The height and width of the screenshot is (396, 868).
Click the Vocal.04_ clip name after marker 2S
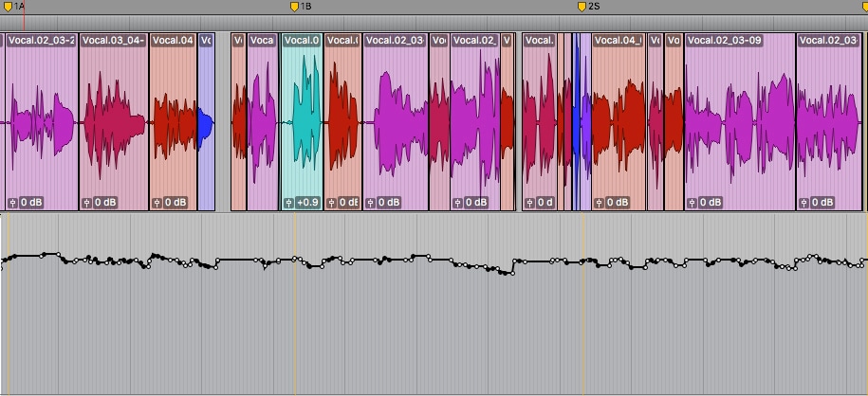click(619, 41)
